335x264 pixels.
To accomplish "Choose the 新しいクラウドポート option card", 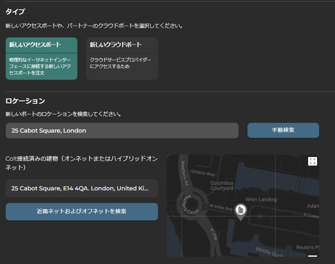I will coord(122,59).
